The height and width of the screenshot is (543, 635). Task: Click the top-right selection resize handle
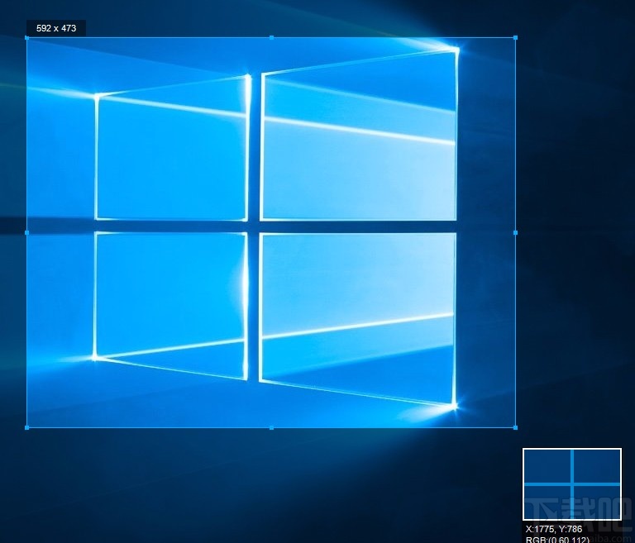516,38
